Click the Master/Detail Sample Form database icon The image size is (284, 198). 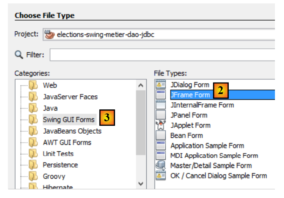[x=160, y=165]
